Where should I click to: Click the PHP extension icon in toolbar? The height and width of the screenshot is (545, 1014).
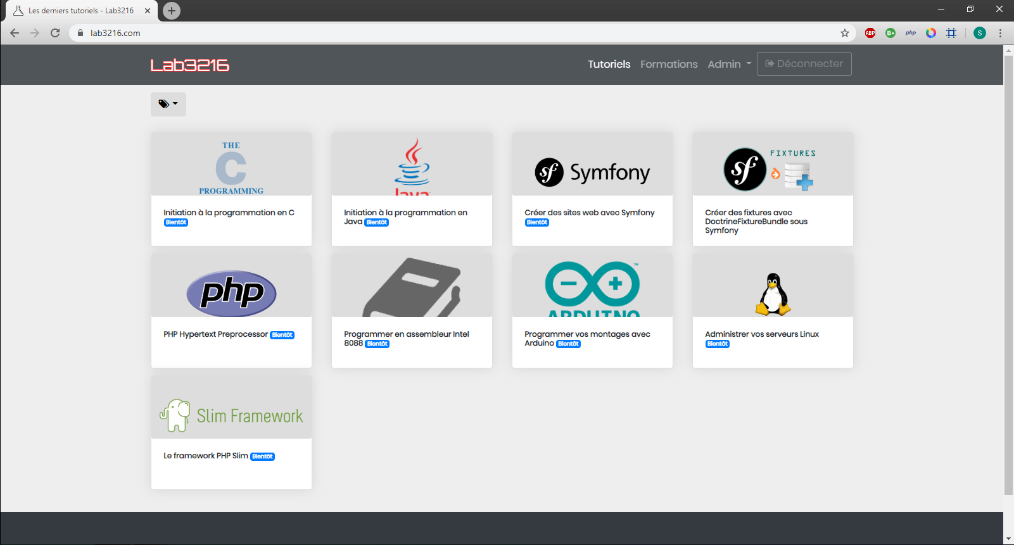[911, 33]
